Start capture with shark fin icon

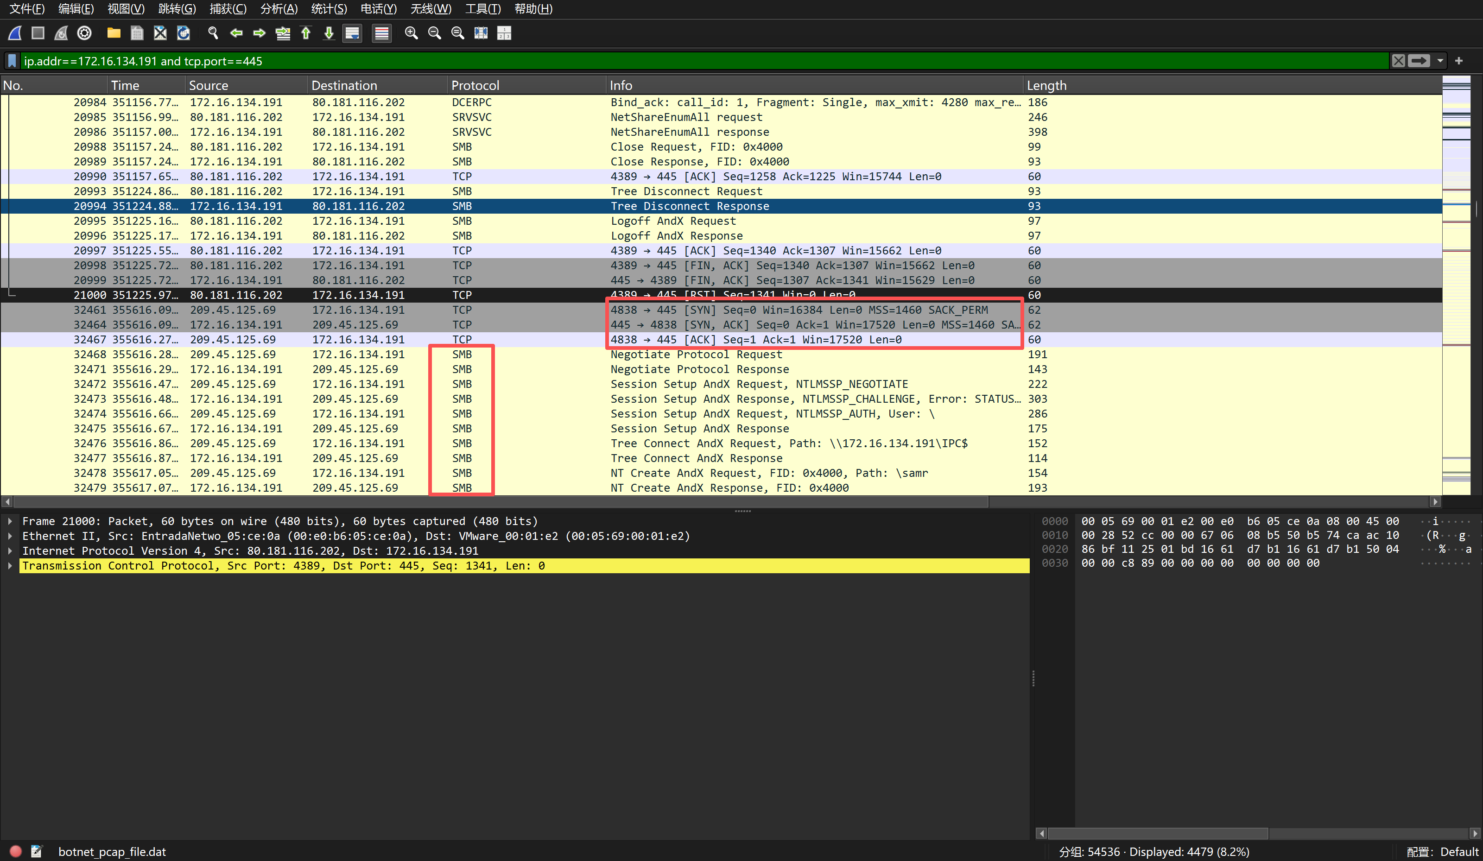tap(15, 33)
